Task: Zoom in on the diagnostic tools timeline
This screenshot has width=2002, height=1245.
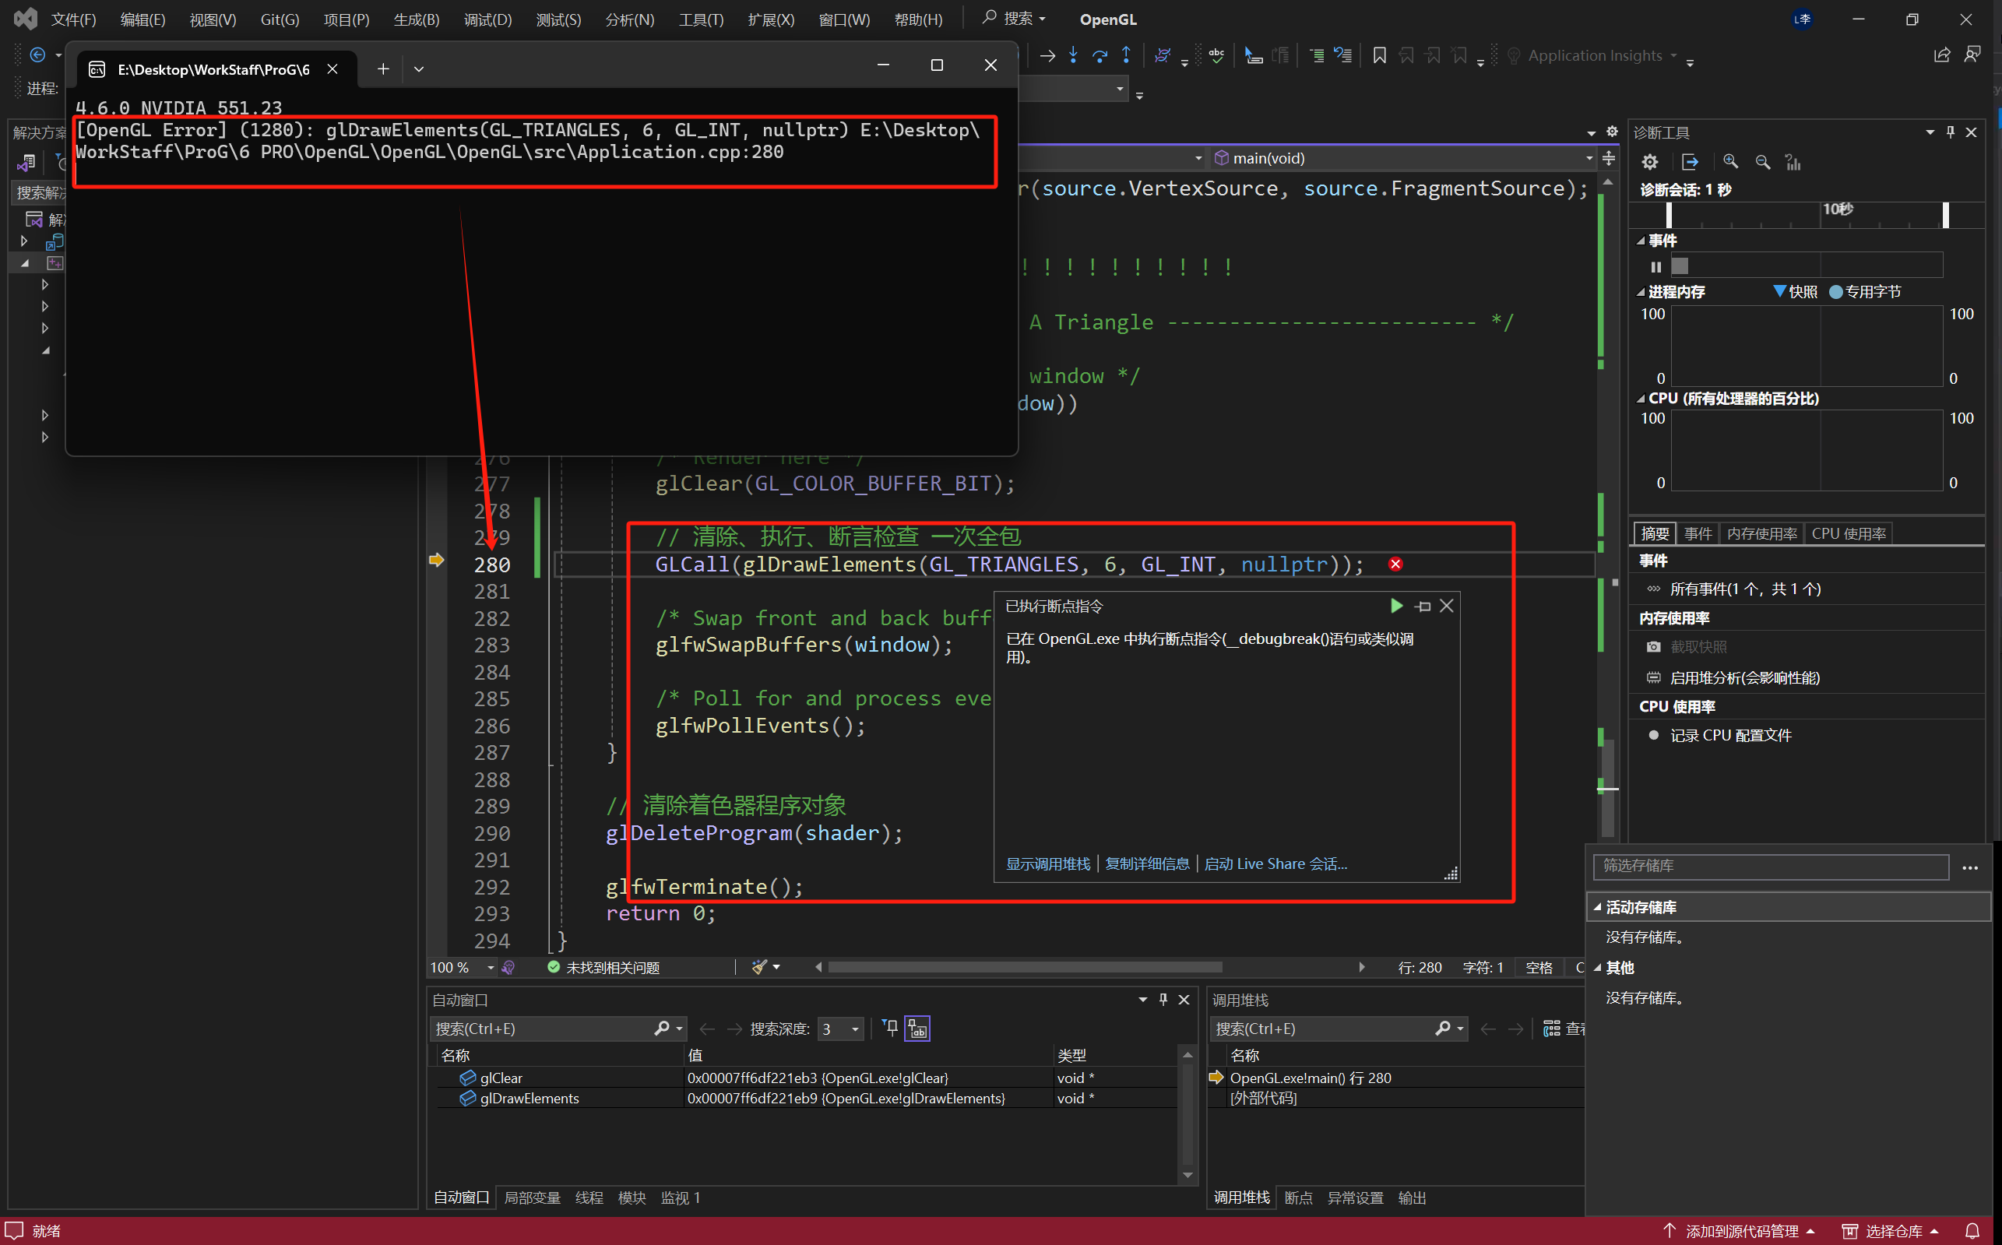Action: coord(1730,161)
